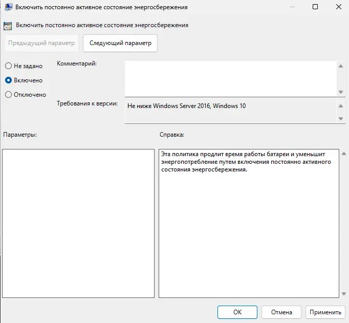Screen dimensions: 349x323
Task: Click the help text in the Справка panel
Action: click(x=246, y=162)
